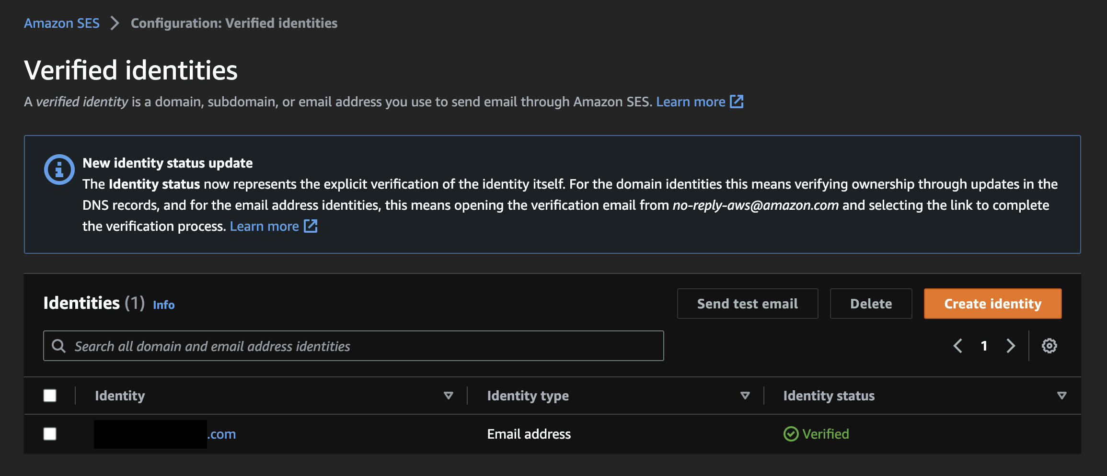Open the Amazon SES breadcrumb link
The image size is (1107, 476).
62,23
